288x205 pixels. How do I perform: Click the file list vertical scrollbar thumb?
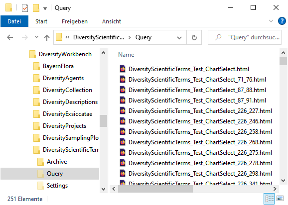point(283,61)
